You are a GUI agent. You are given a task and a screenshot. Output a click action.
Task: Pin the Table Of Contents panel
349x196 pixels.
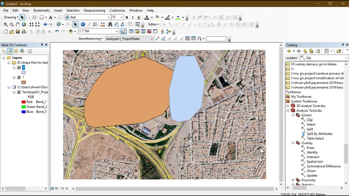42,45
